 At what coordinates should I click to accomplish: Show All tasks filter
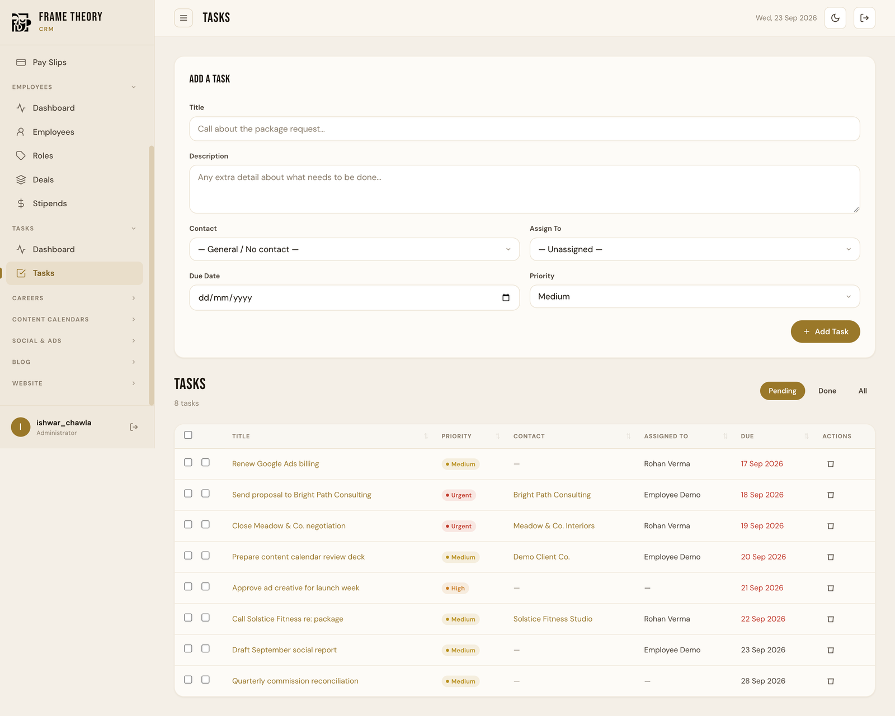point(863,391)
